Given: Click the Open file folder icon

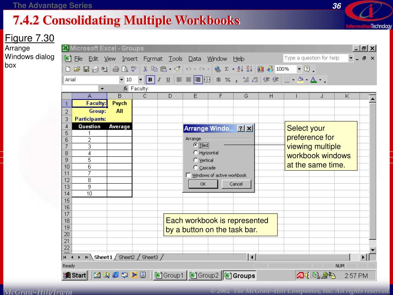Looking at the screenshot, I should tap(77, 69).
